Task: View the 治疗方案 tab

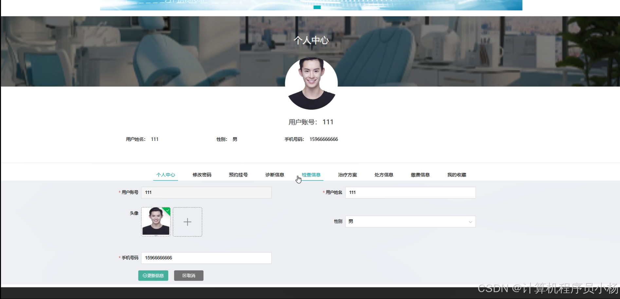Action: (347, 175)
